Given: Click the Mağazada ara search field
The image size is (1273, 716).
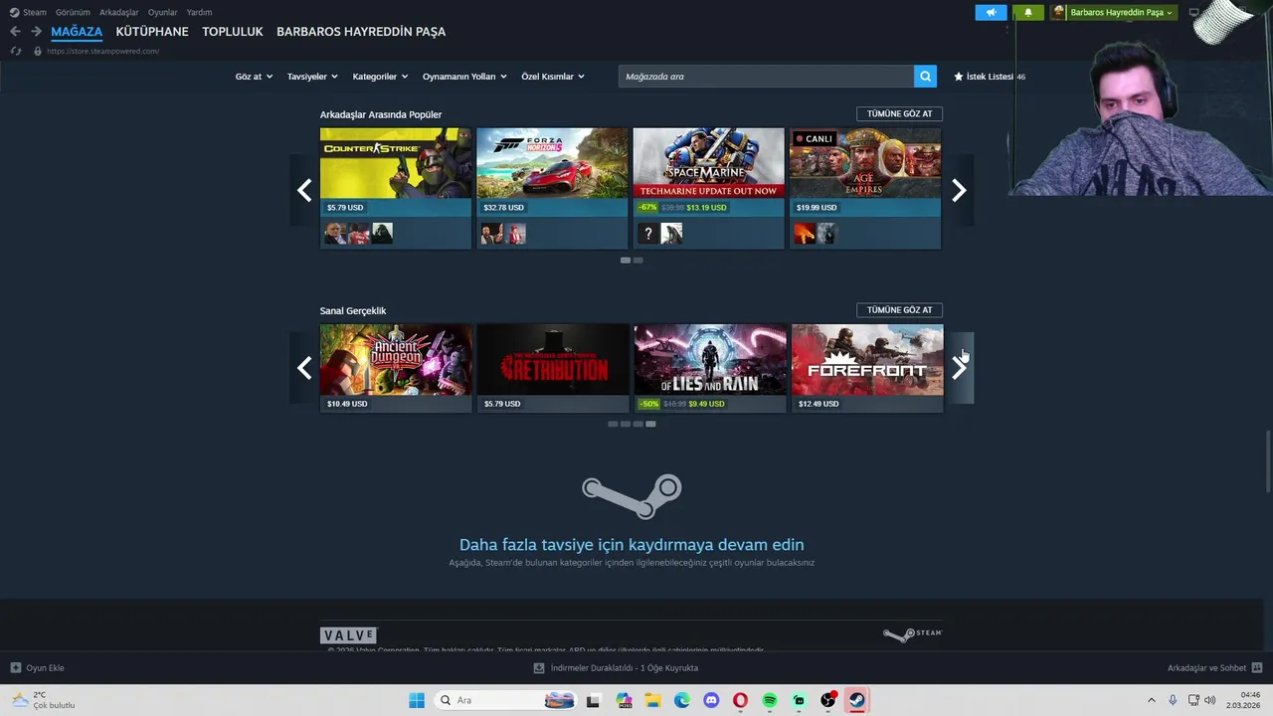Looking at the screenshot, I should 766,77.
